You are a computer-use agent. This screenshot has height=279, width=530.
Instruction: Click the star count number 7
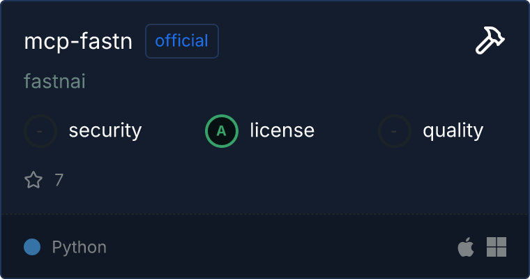(59, 181)
